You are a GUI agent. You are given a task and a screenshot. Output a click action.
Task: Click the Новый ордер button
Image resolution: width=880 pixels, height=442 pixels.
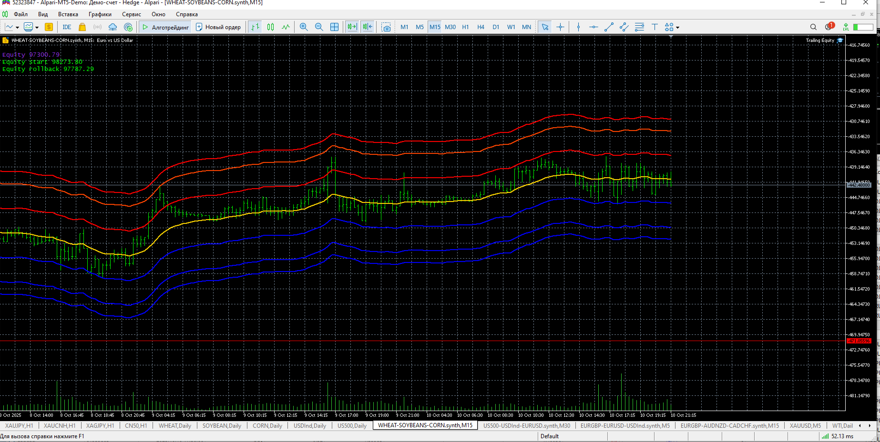tap(218, 27)
